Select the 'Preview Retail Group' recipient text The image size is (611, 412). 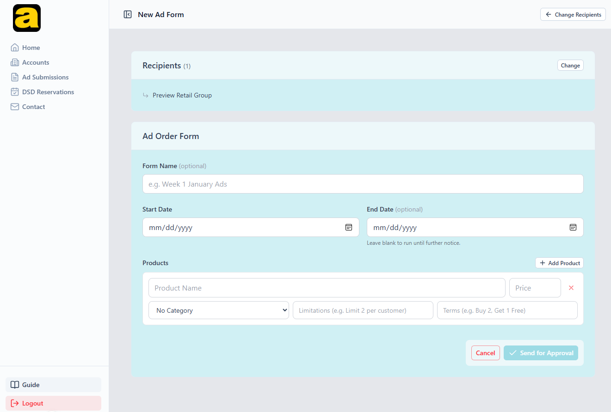pos(182,95)
